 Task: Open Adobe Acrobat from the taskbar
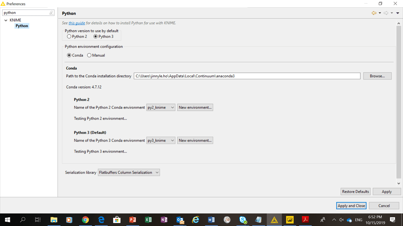[305, 220]
